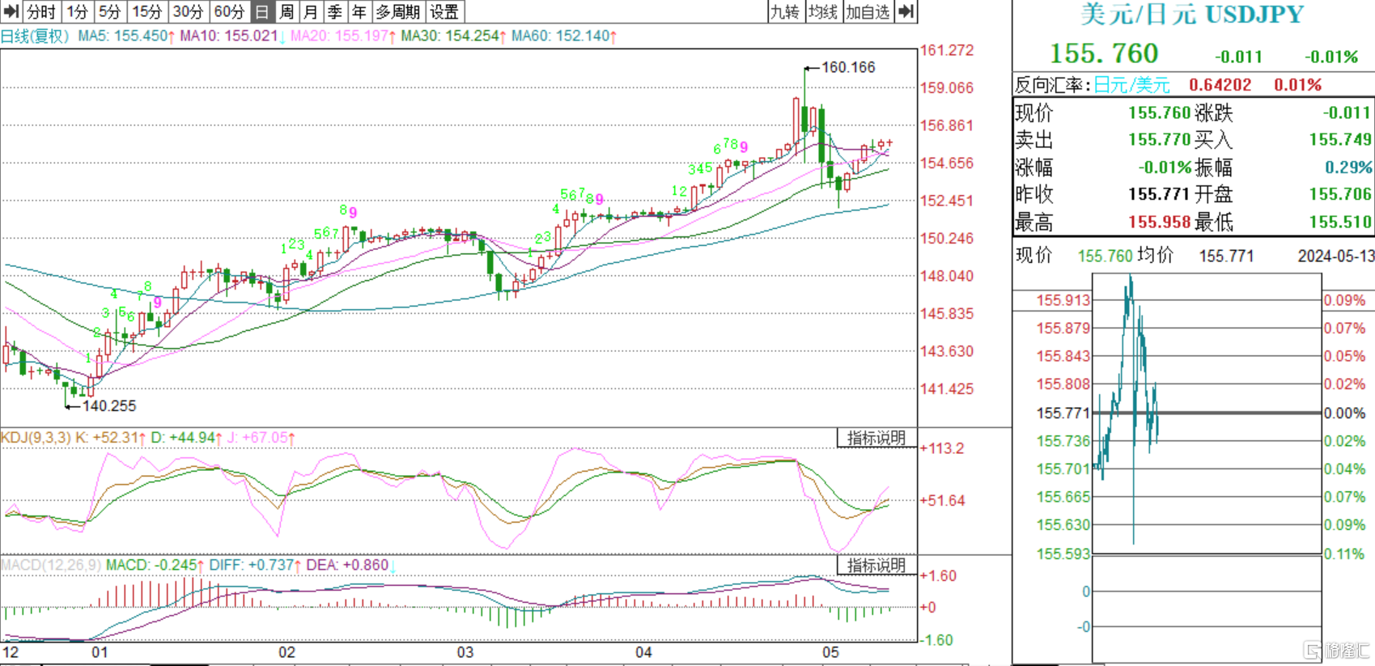Click the K: +52.31 KDJ value
1375x666 pixels.
[x=110, y=438]
